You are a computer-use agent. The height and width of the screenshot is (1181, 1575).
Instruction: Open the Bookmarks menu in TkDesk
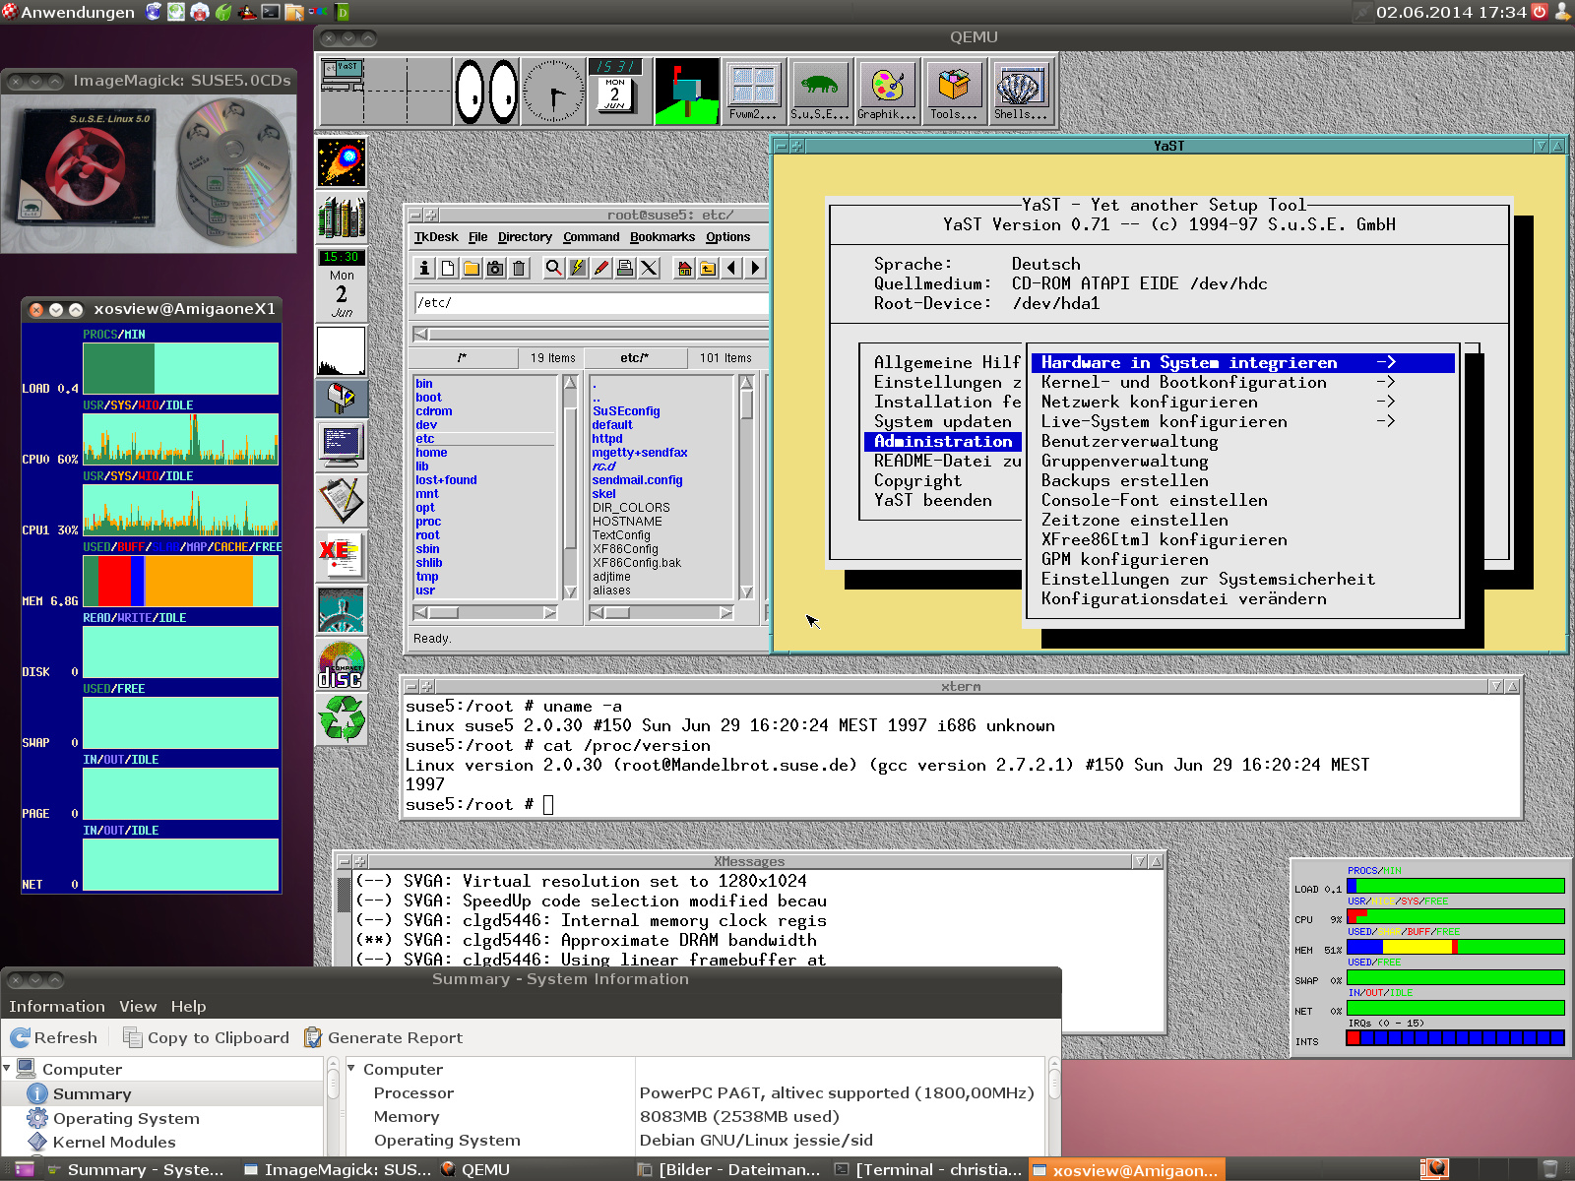pos(662,237)
